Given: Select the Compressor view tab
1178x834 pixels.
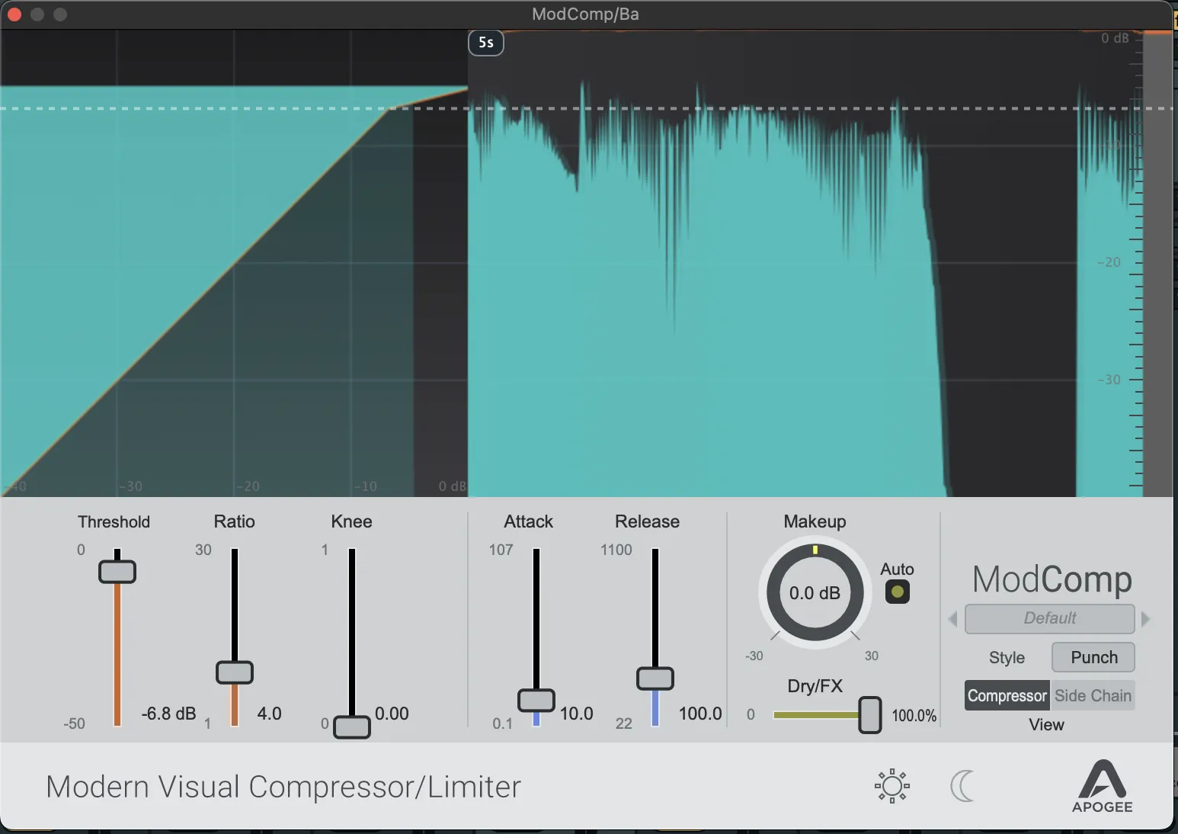Looking at the screenshot, I should point(1007,695).
